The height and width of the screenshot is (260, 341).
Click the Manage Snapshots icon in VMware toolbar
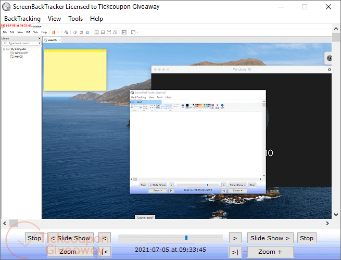pos(87,32)
